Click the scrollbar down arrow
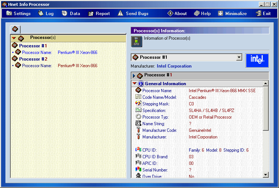Image resolution: width=279 pixels, height=188 pixels. click(265, 175)
